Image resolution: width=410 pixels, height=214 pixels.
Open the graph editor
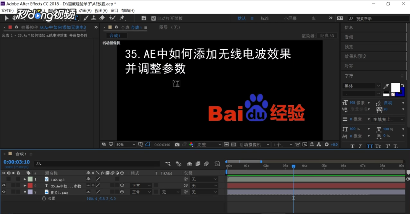click(217, 164)
